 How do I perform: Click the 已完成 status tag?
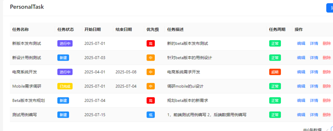(65, 86)
